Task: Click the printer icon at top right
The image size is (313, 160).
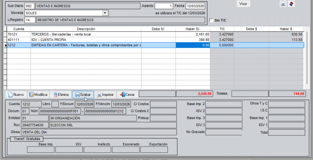Action: [x=283, y=4]
